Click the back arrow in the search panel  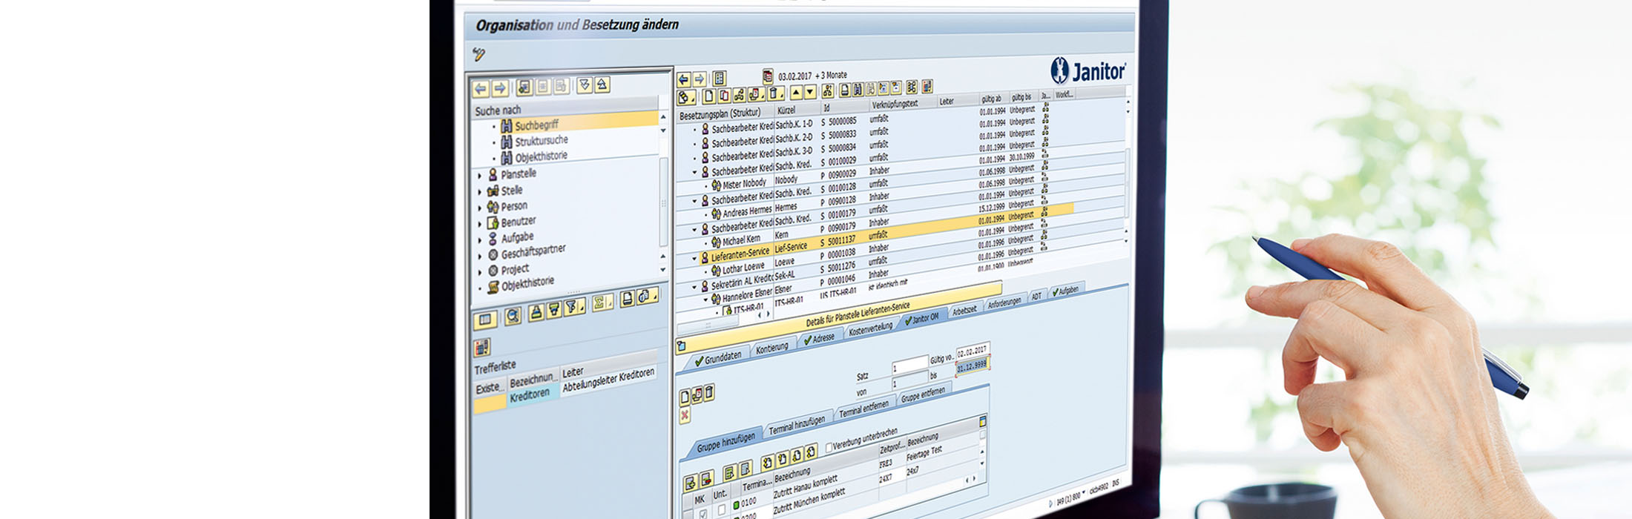point(481,89)
